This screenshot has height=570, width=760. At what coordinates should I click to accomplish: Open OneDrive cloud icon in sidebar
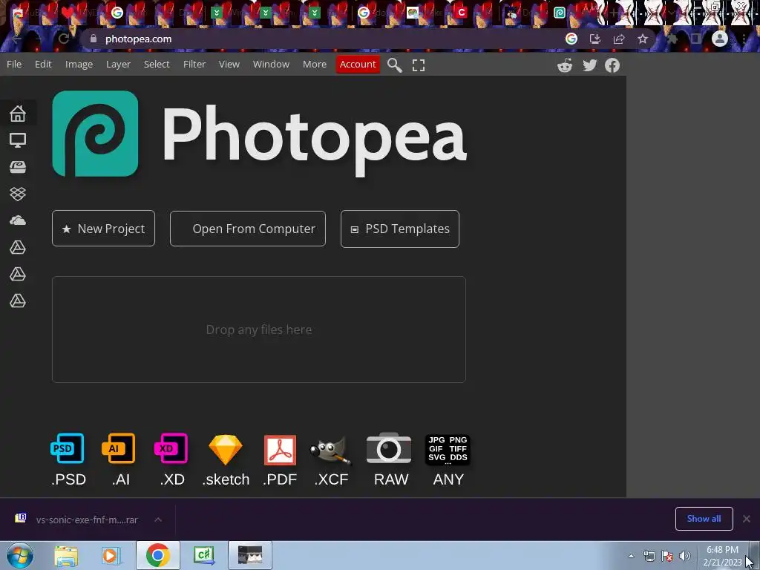click(18, 220)
